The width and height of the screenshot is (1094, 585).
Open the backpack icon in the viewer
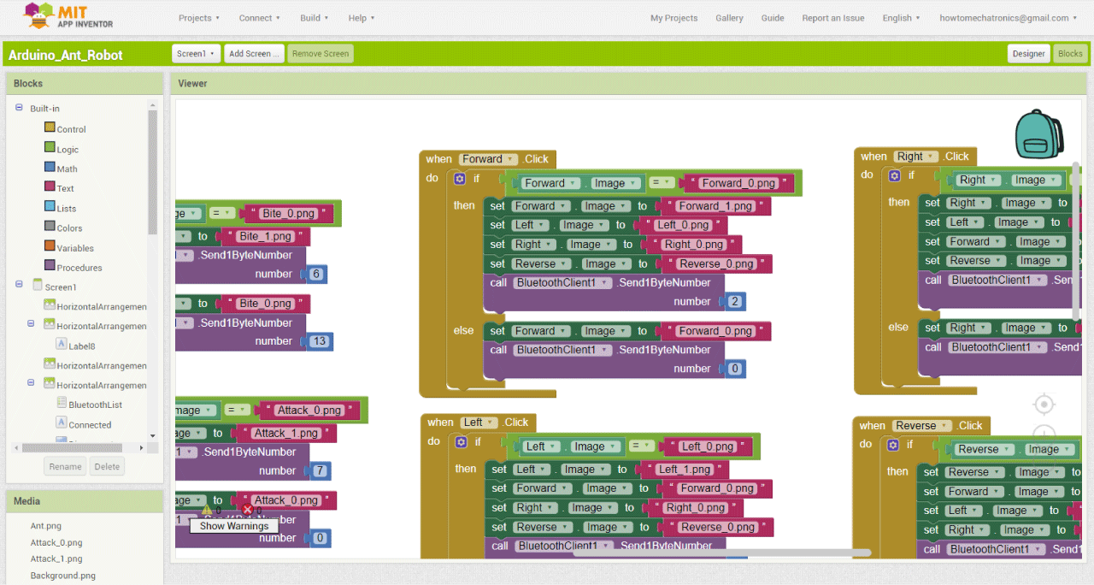tap(1038, 134)
